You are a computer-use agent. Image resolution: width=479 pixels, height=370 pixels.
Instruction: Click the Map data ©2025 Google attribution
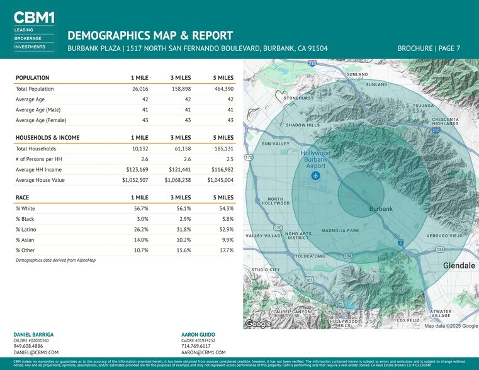tap(451, 325)
